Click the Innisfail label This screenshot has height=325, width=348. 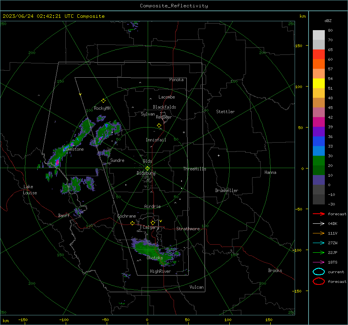click(x=156, y=140)
